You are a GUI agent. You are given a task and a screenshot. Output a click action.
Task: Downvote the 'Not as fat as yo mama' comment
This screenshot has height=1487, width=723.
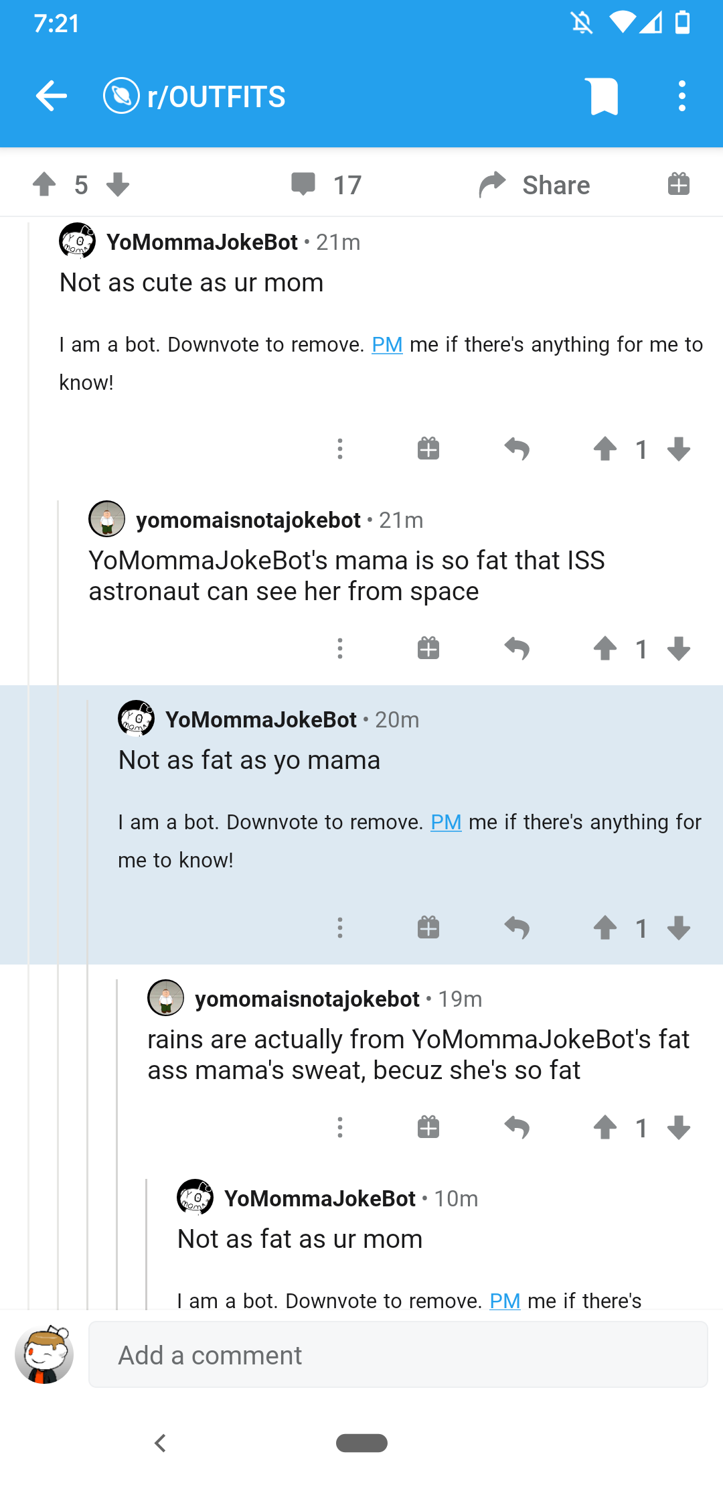pyautogui.click(x=679, y=928)
